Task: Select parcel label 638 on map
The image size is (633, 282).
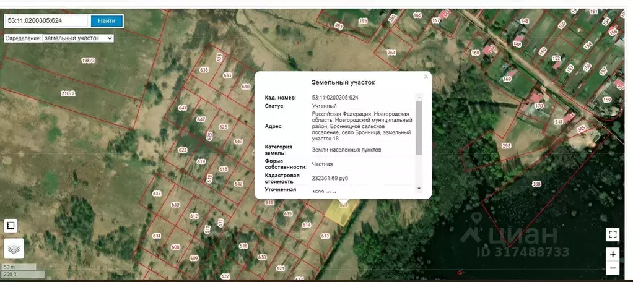Action: [x=262, y=257]
